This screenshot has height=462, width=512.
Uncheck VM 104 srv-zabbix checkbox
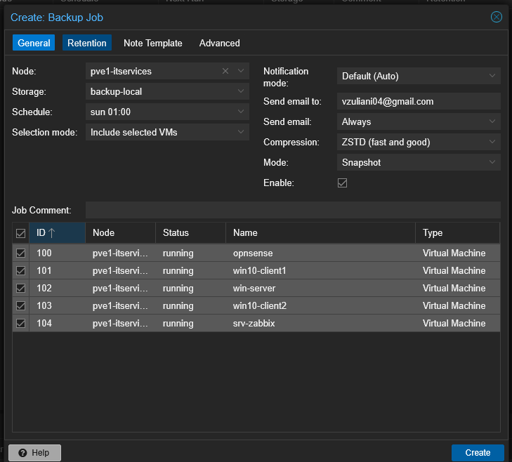21,323
